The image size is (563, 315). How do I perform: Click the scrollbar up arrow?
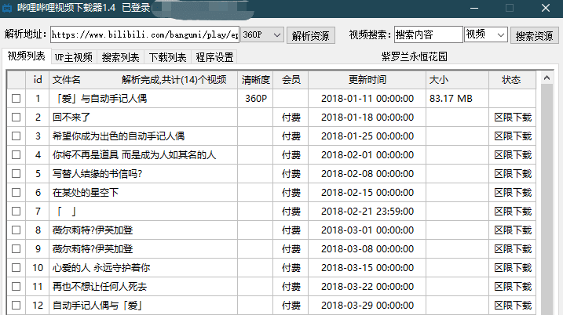tap(547, 78)
